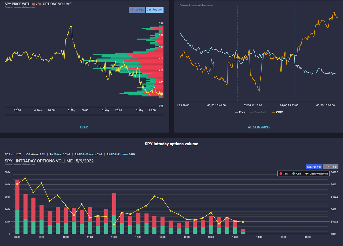Viewport: 343px width, 246px height.
Task: Click the P/C Ratio: 1.260 value
Action: 13,154
